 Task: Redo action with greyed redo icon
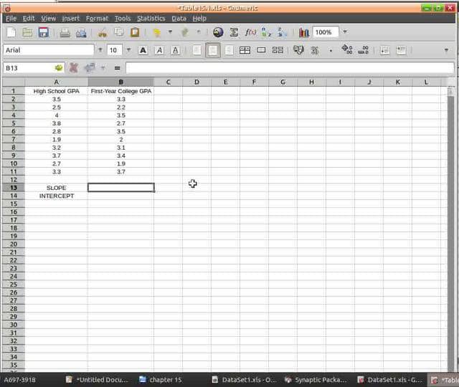[x=185, y=32]
